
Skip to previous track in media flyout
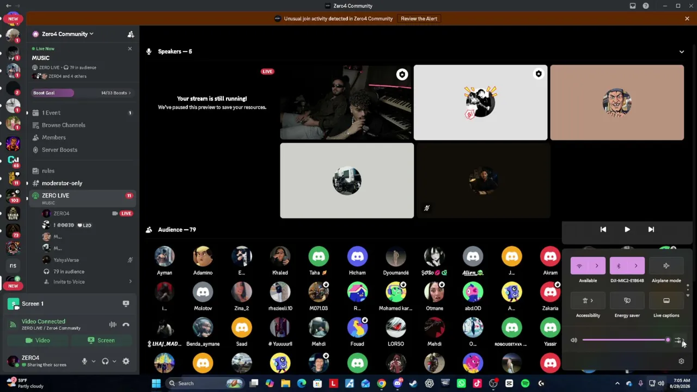(x=603, y=230)
